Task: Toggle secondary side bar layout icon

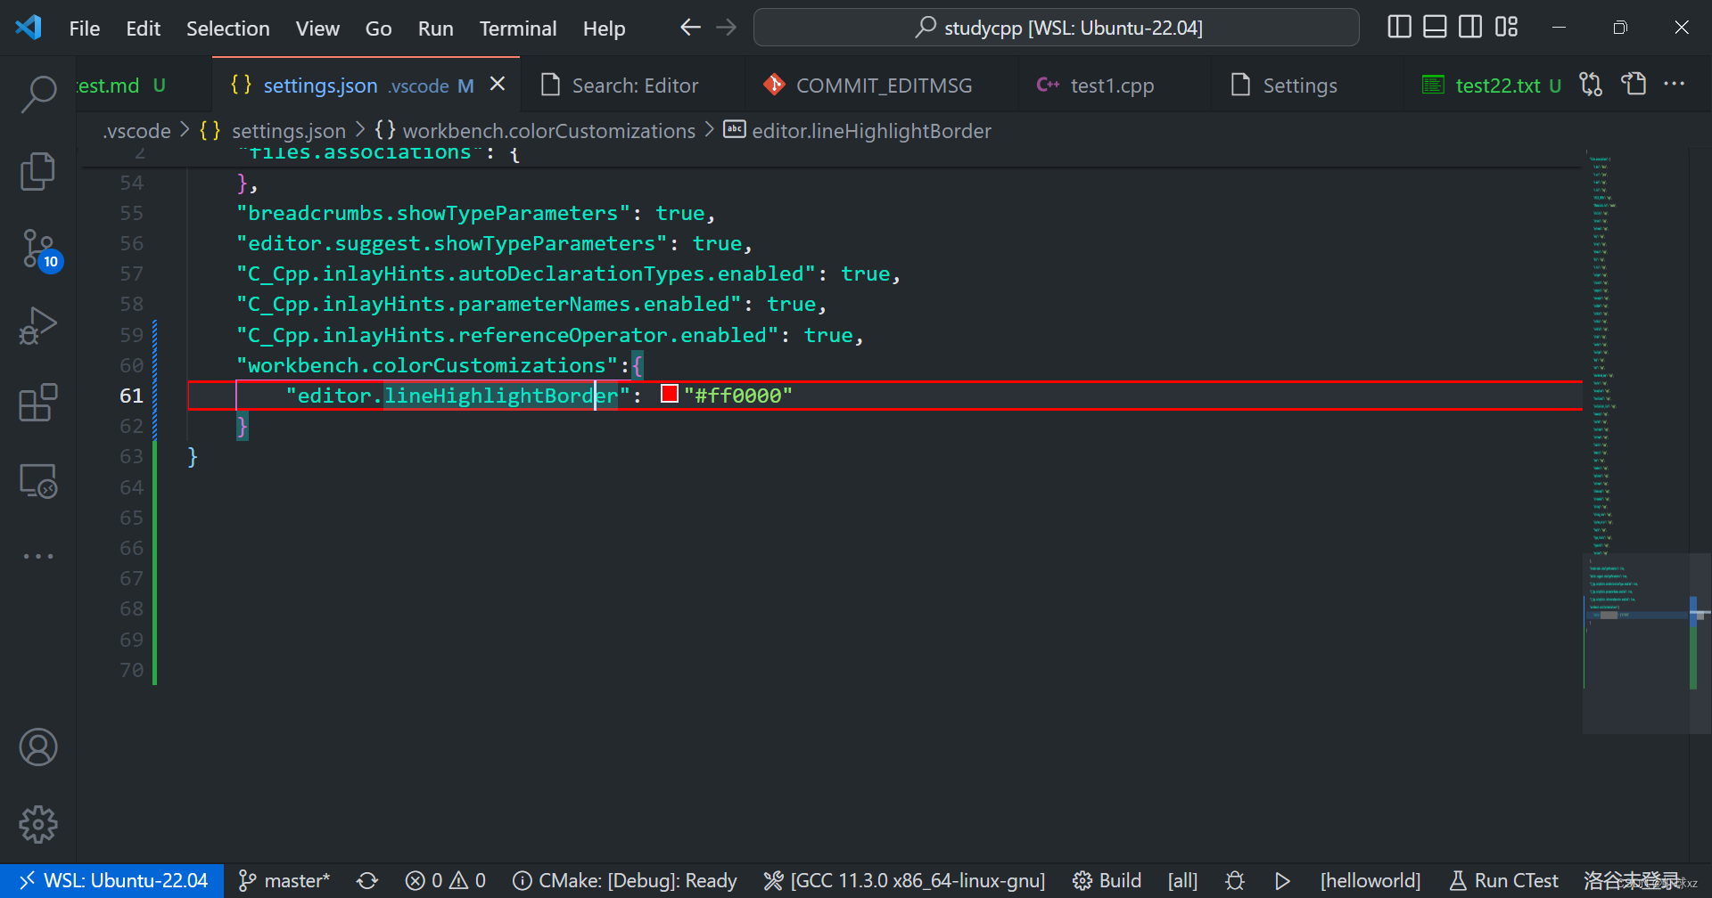Action: pos(1470,28)
